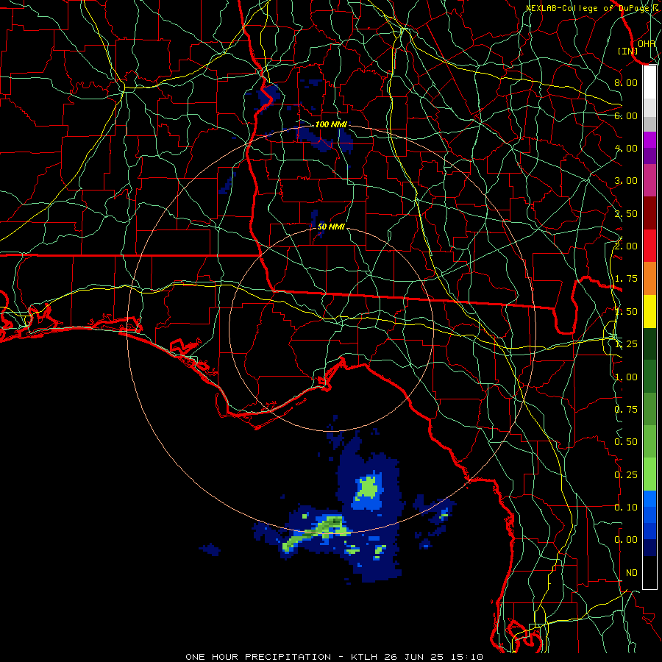Click the 2.50 legend value

coord(626,213)
